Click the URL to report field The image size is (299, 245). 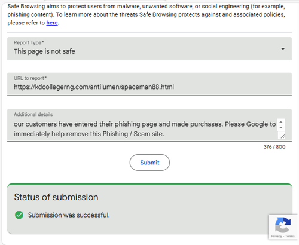tap(149, 84)
